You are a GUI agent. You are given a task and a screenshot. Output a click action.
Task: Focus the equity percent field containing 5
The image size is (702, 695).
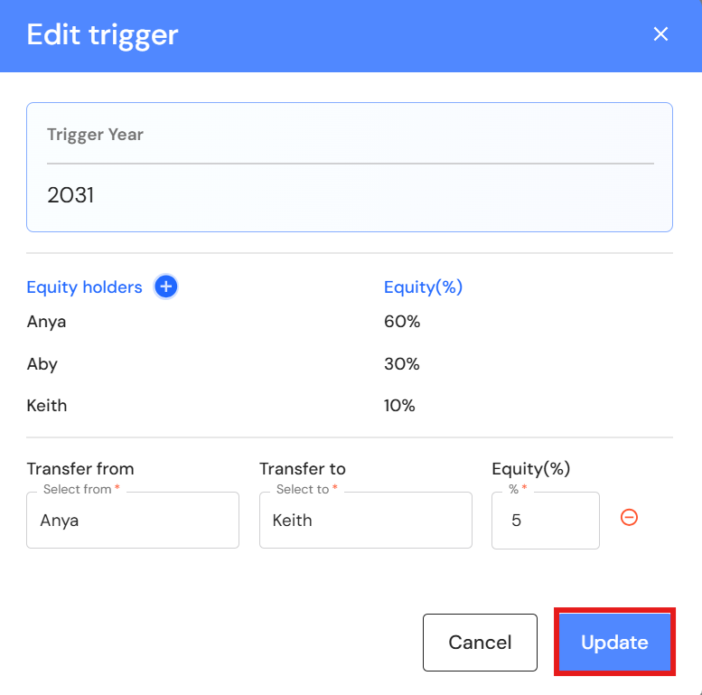pyautogui.click(x=545, y=521)
